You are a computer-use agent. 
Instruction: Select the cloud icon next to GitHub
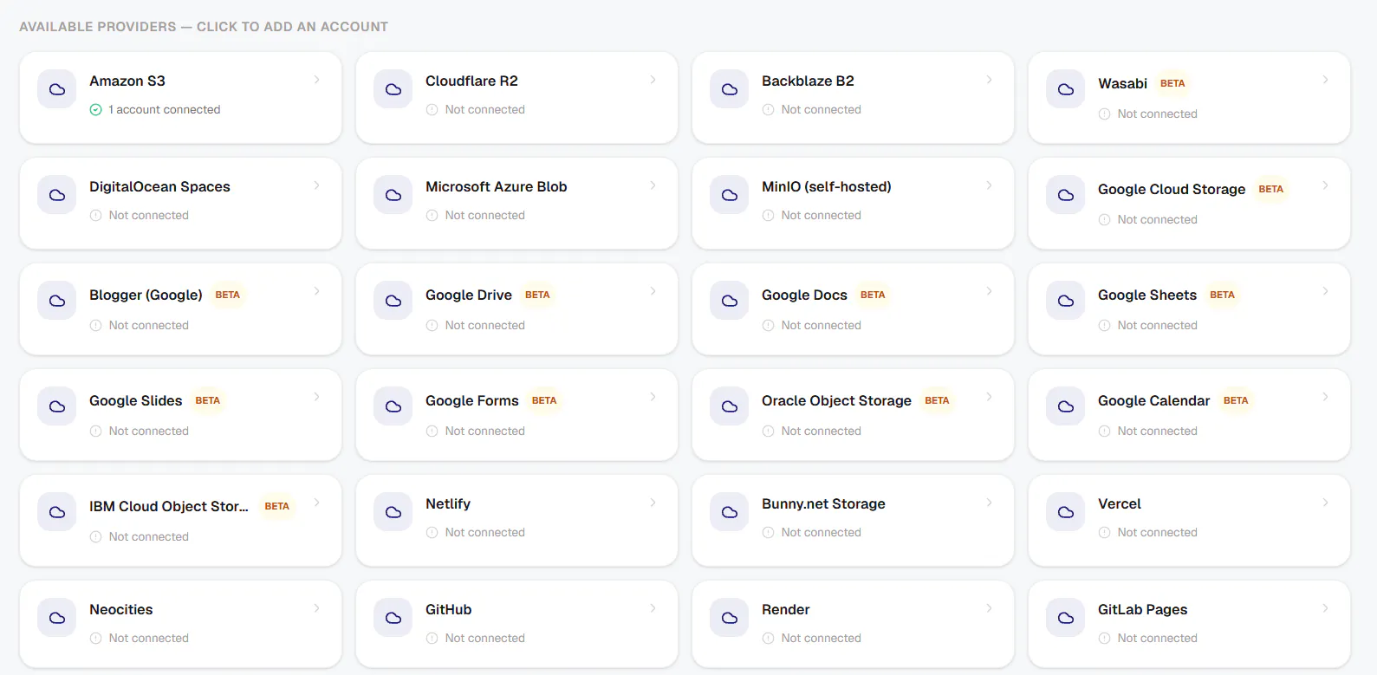[x=393, y=618]
